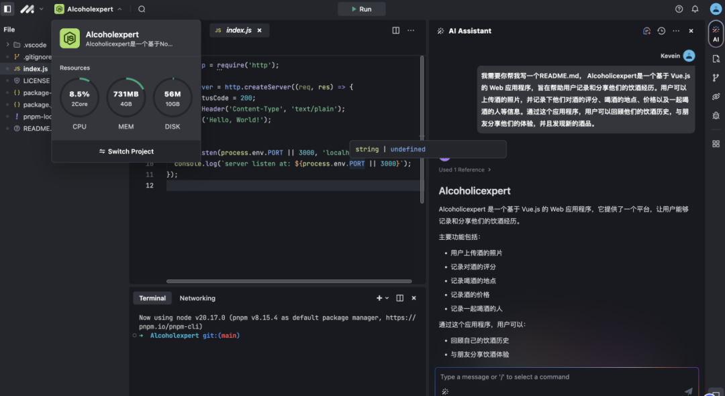Toggle split editor layout
The width and height of the screenshot is (725, 396).
396,30
